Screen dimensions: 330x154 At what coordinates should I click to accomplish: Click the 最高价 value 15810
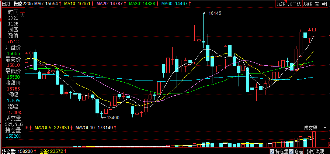click(x=13, y=65)
